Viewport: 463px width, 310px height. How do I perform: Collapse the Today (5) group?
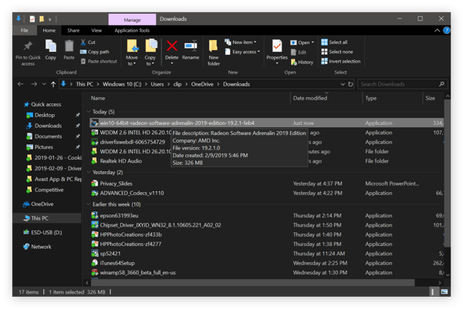tap(94, 112)
